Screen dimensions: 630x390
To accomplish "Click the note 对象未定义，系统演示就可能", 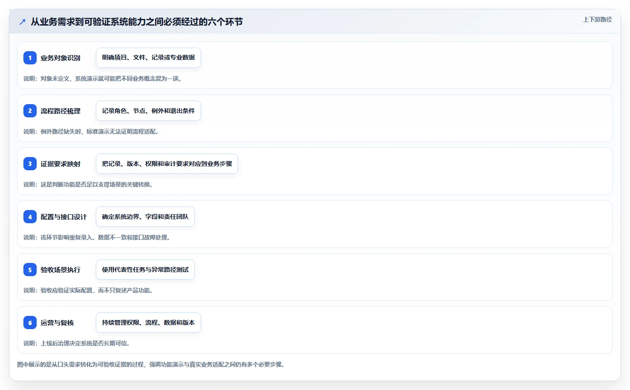I will click(103, 79).
